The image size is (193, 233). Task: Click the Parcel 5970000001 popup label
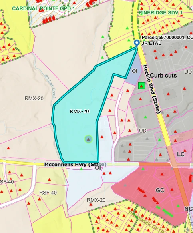[x=167, y=40]
